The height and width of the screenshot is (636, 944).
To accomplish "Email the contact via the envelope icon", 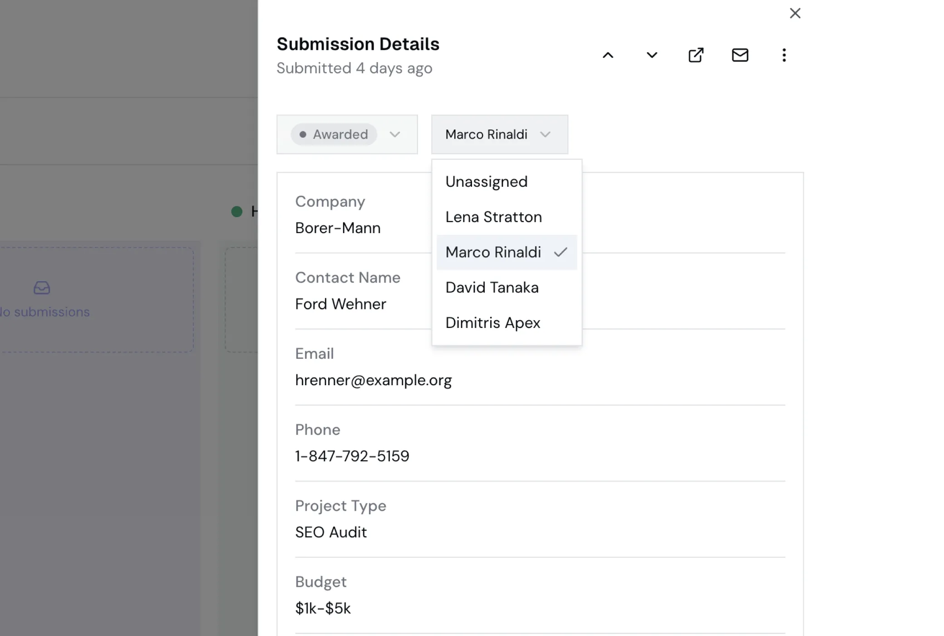I will (739, 55).
